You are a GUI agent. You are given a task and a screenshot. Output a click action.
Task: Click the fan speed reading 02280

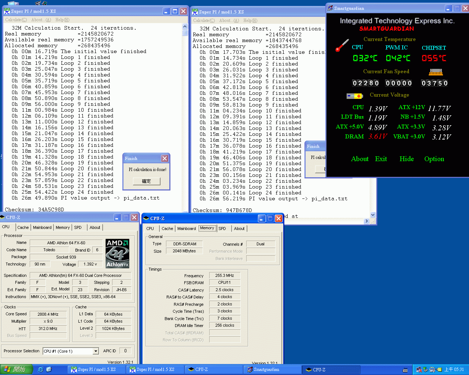366,83
